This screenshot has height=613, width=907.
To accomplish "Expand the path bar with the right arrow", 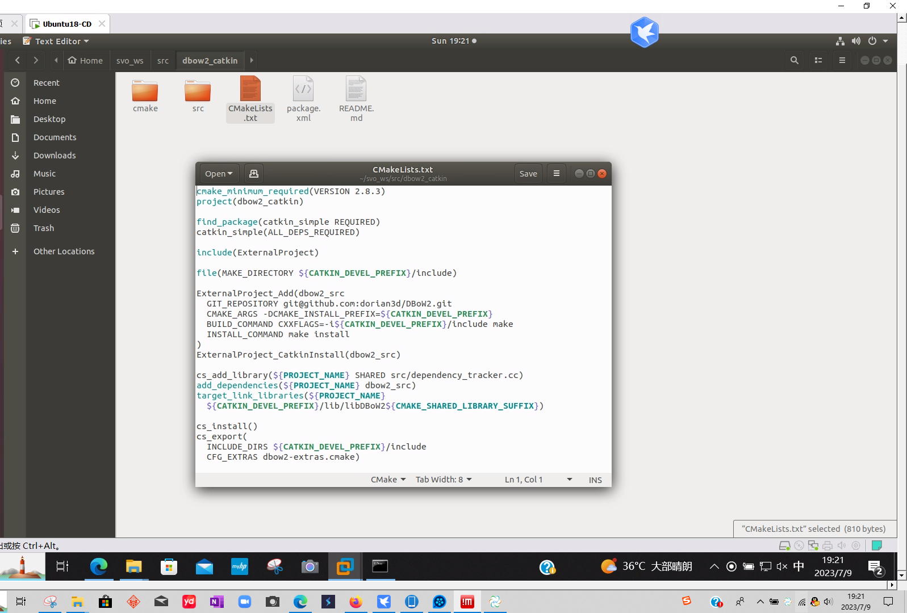I will 252,60.
